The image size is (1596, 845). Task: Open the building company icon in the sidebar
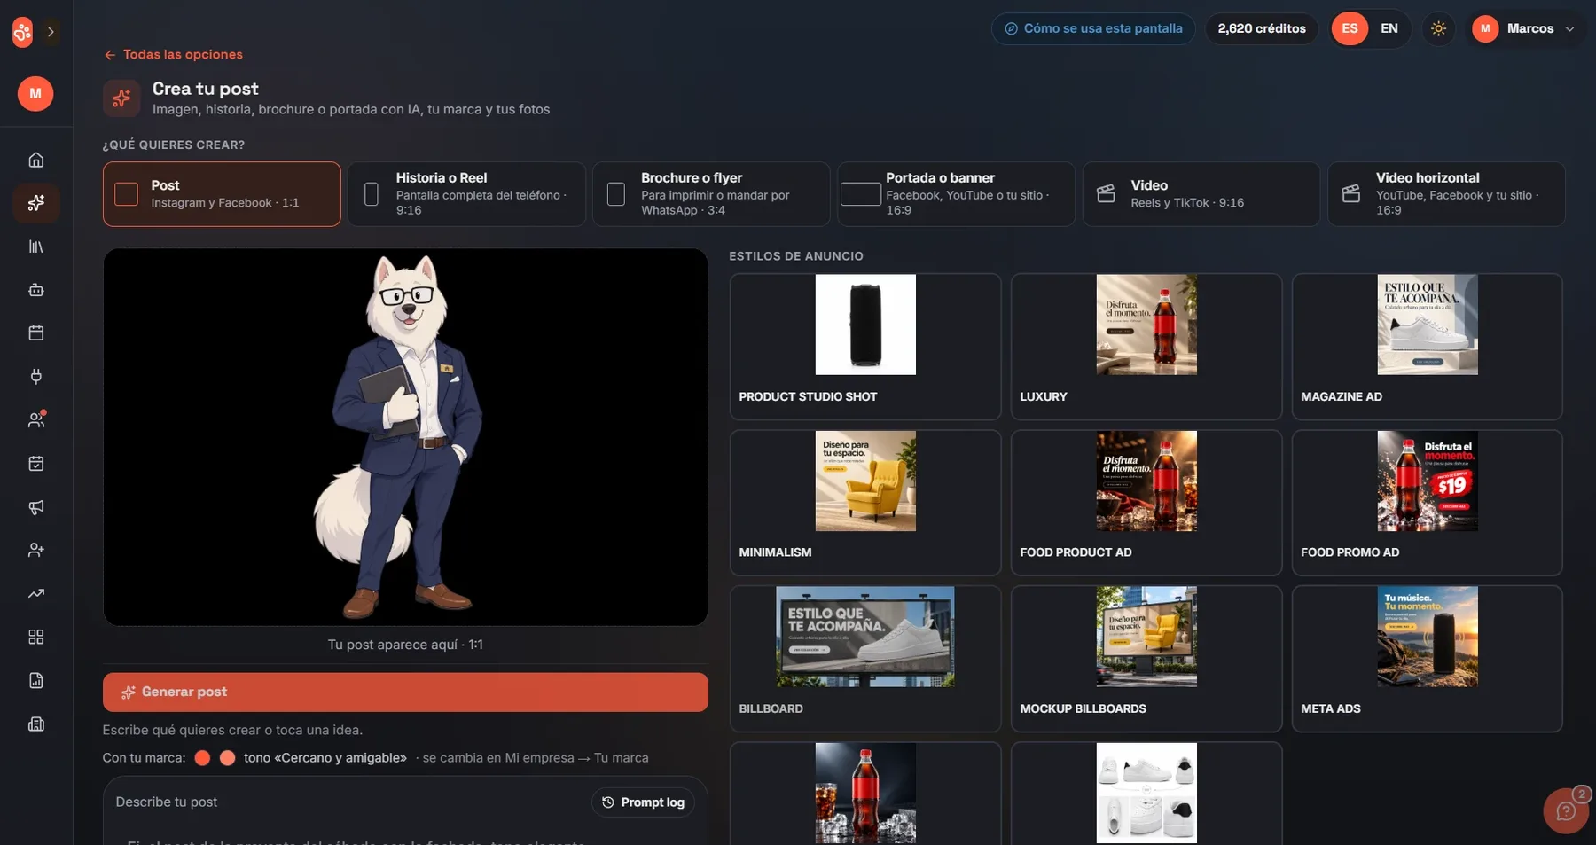point(36,724)
